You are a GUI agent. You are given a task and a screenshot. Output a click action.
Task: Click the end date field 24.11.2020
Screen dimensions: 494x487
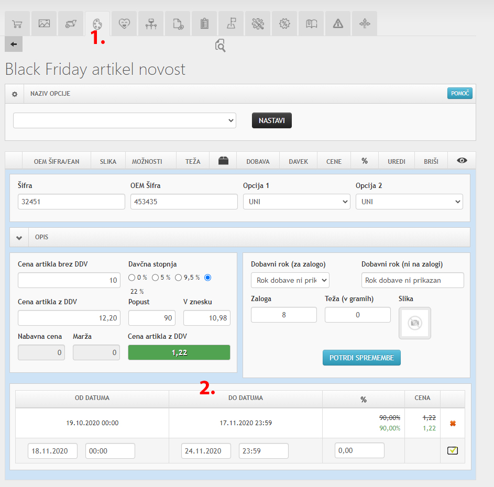pyautogui.click(x=206, y=451)
